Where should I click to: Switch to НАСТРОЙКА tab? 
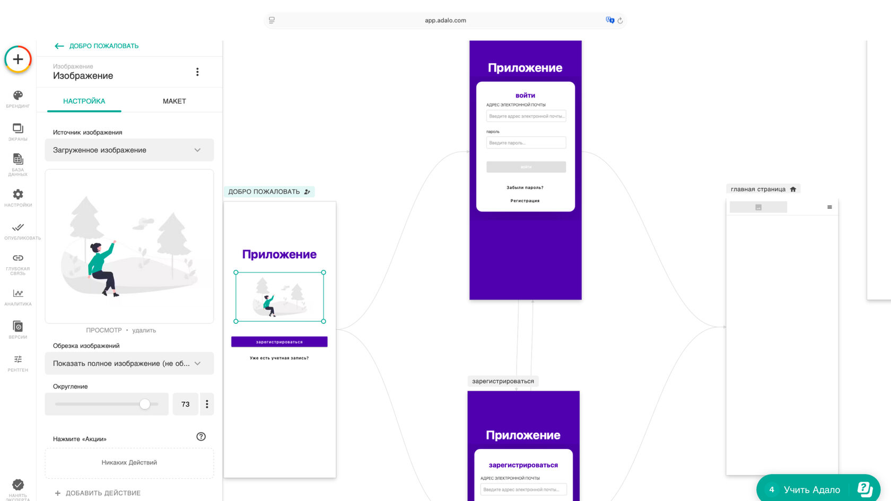coord(84,101)
